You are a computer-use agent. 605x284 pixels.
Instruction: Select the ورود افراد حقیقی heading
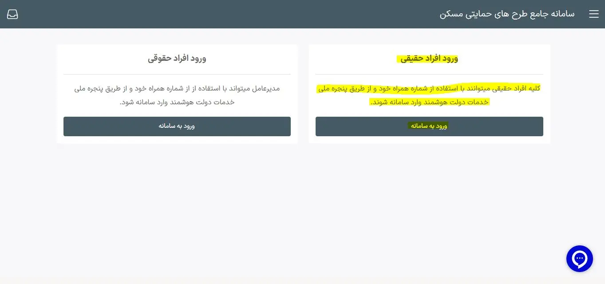pos(429,59)
